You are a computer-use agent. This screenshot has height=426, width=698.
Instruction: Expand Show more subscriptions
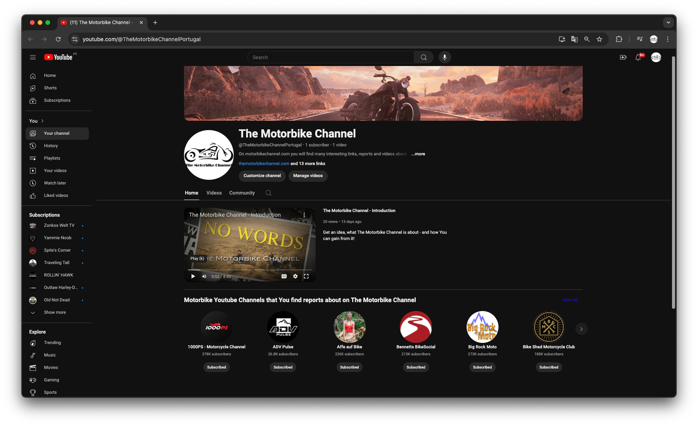click(55, 313)
